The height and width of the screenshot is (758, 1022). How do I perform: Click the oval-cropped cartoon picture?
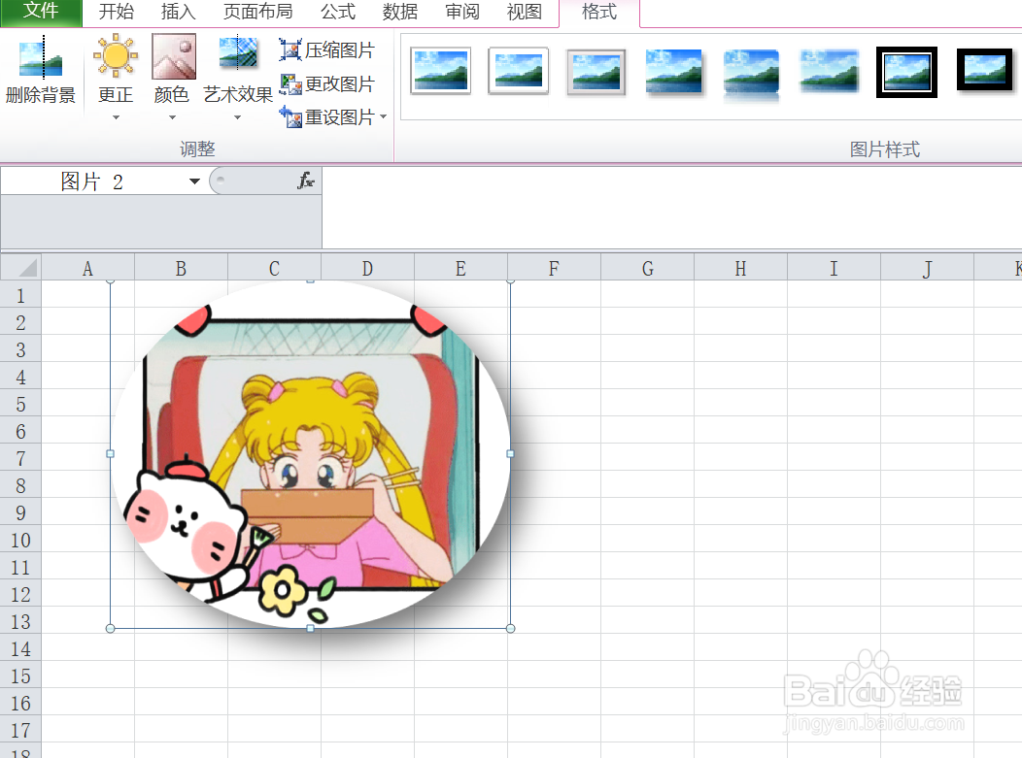pyautogui.click(x=310, y=454)
